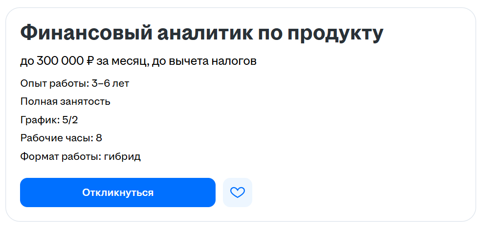Screen dimensions: 483x231
Task: Click the working hours value 8
Action: [99, 138]
